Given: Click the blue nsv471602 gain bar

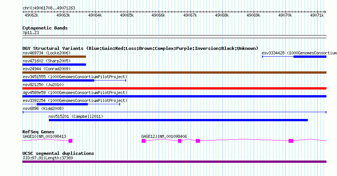Looking at the screenshot, I should [54, 65].
